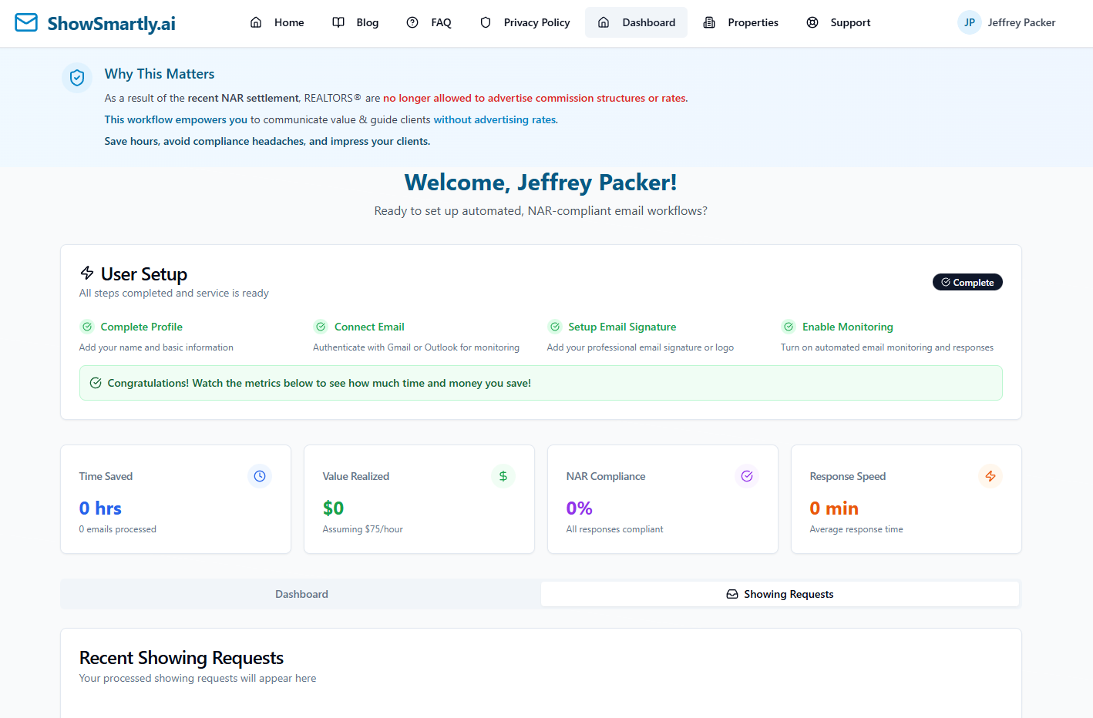
Task: Open the Complete Profile step
Action: pyautogui.click(x=142, y=327)
